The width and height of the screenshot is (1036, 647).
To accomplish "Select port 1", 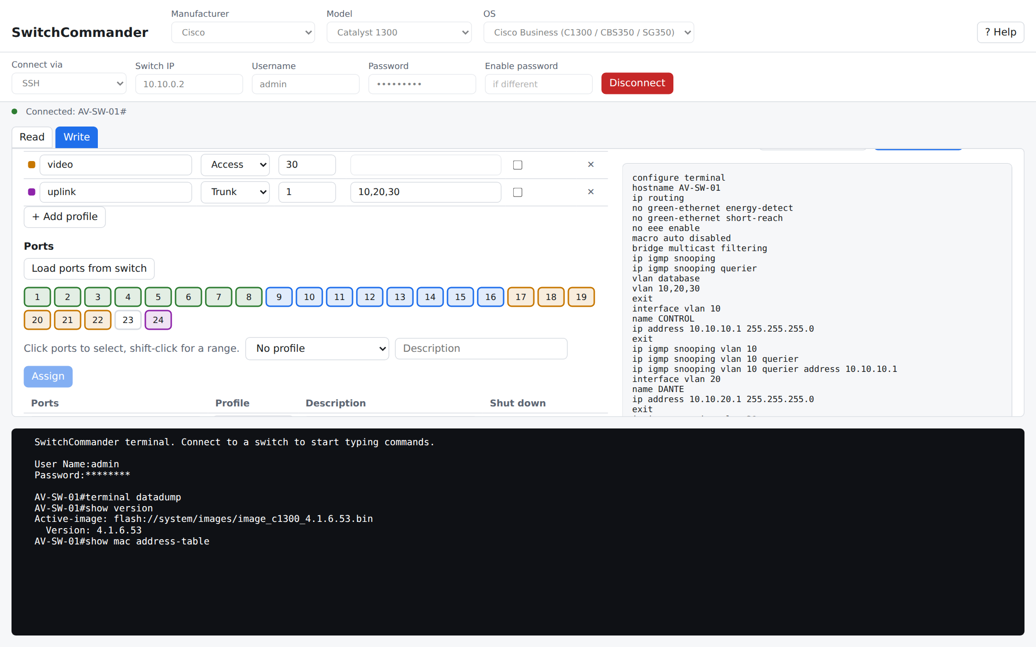I will 37,297.
